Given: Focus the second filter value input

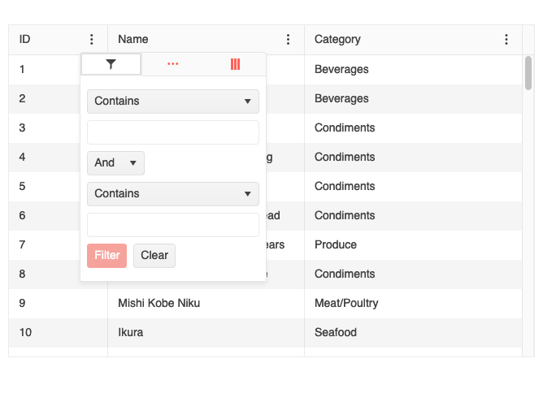Looking at the screenshot, I should pyautogui.click(x=173, y=225).
